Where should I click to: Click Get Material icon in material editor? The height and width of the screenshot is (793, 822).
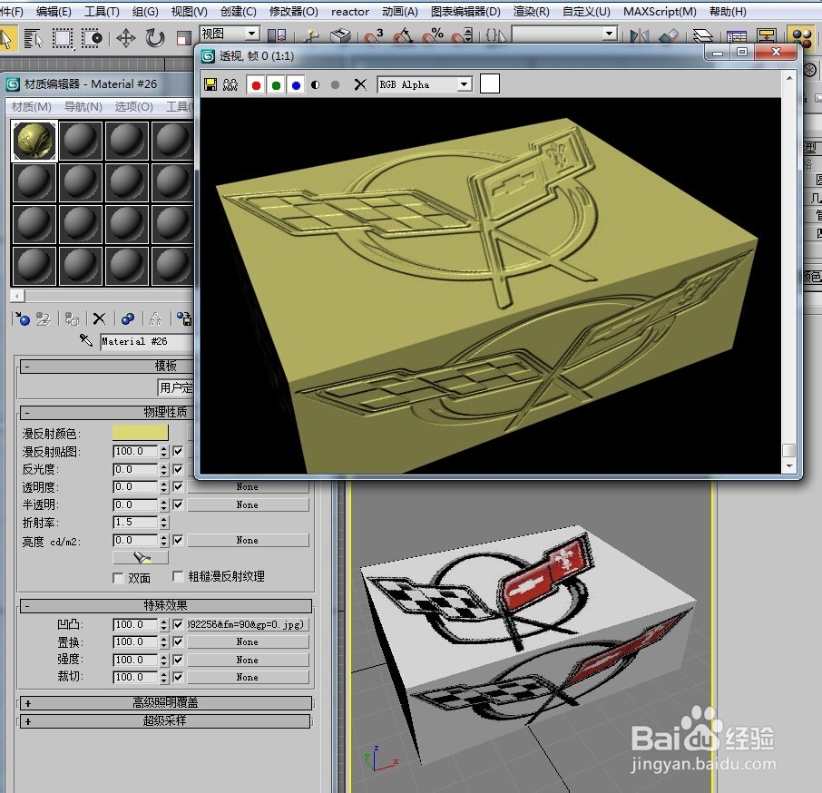23,318
